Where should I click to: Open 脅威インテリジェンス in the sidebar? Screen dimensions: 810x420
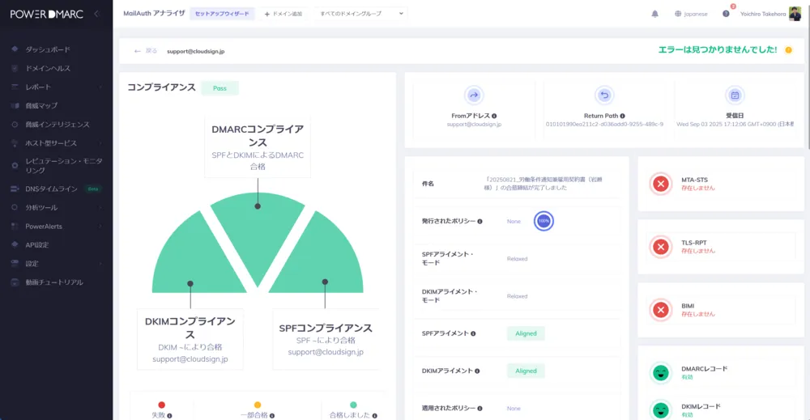[x=57, y=125]
